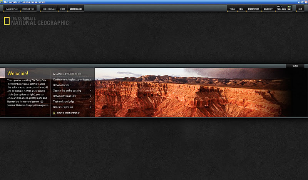The width and height of the screenshot is (308, 180).
Task: Click the DVD disc icon in the toolbar
Action: pos(289,8)
